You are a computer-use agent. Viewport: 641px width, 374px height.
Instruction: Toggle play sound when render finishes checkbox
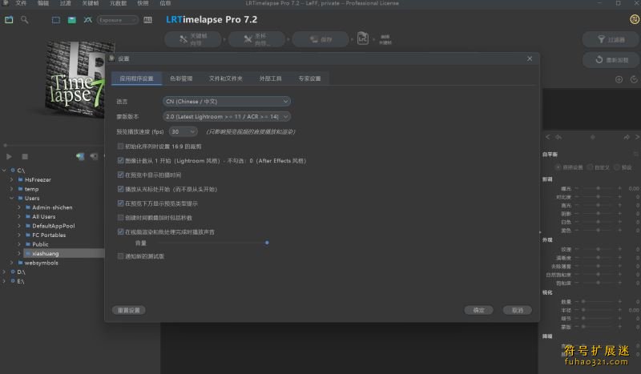click(120, 231)
